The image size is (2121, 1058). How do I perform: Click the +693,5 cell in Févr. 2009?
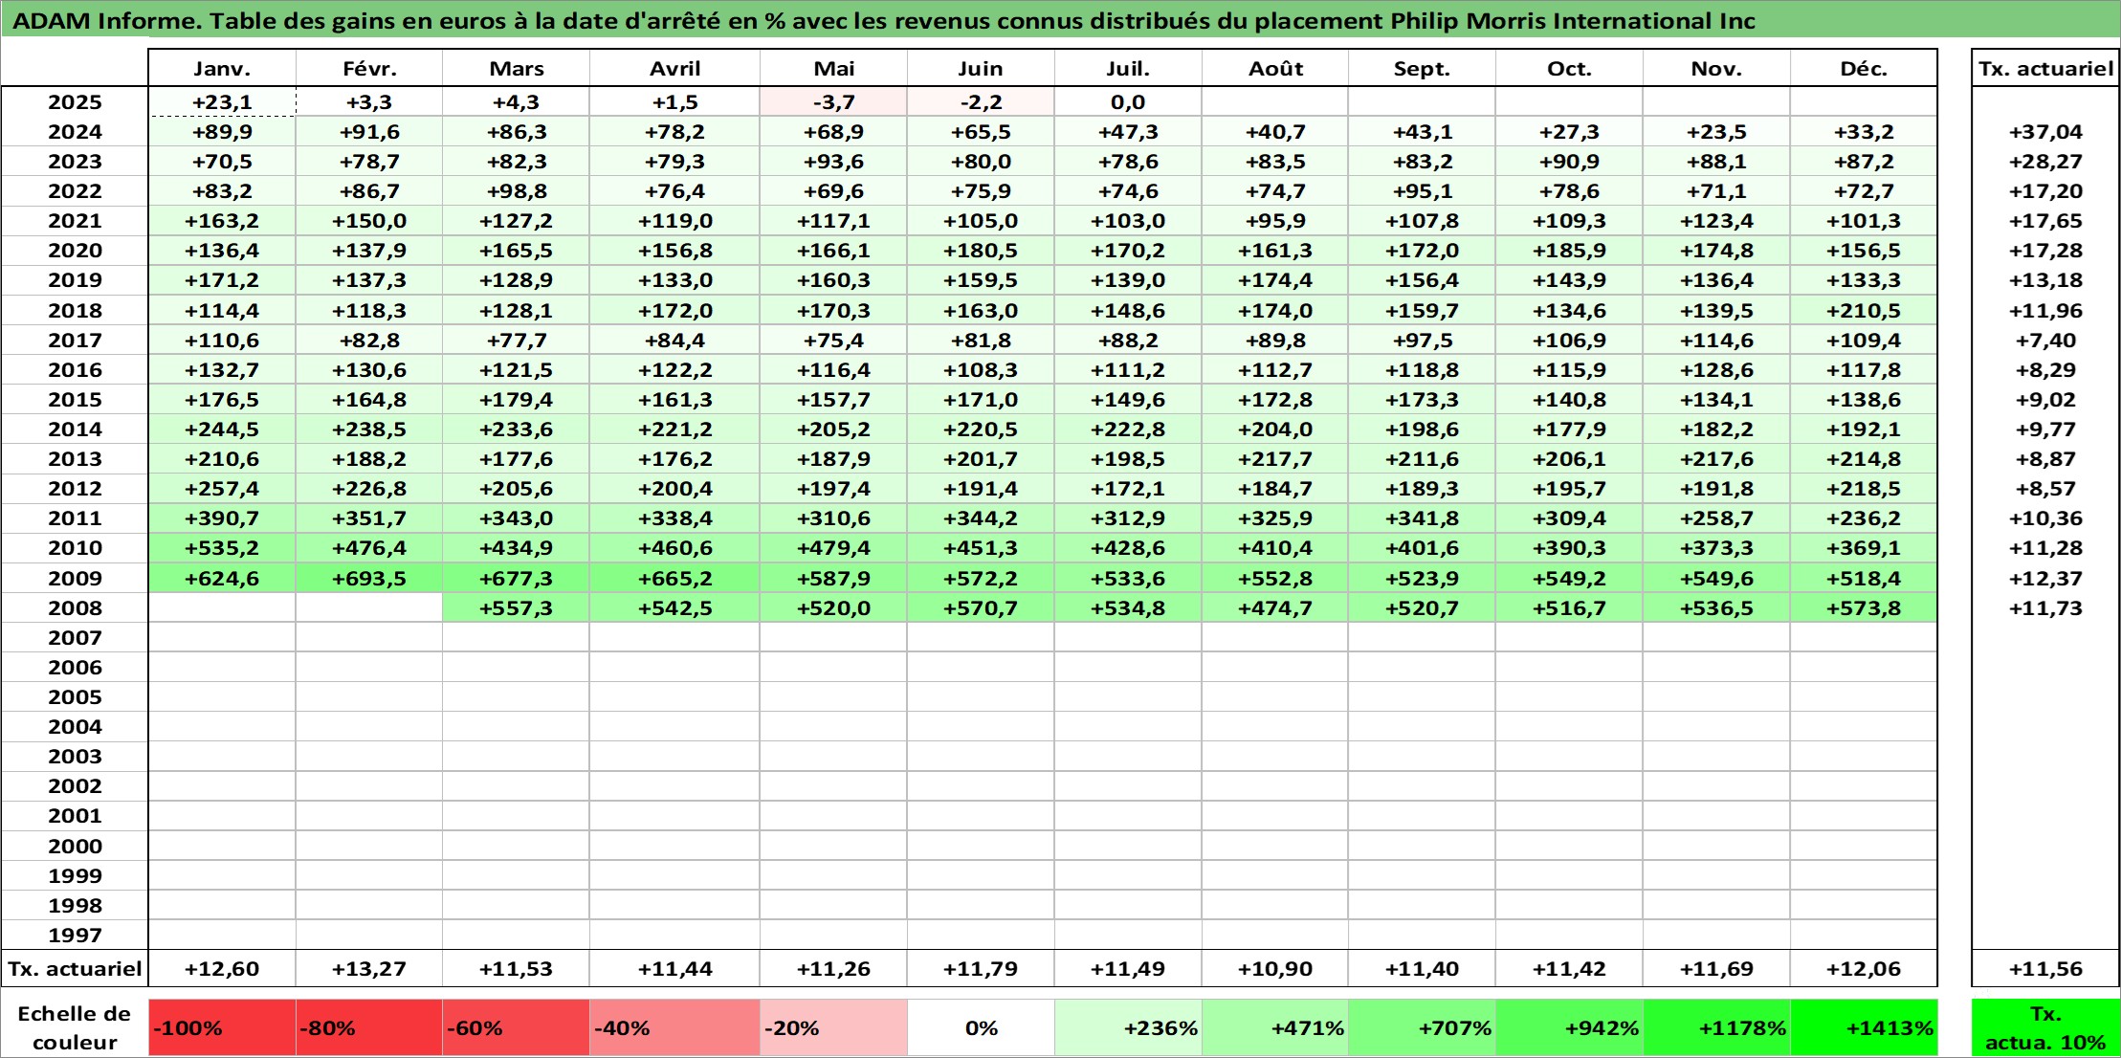pos(369,578)
